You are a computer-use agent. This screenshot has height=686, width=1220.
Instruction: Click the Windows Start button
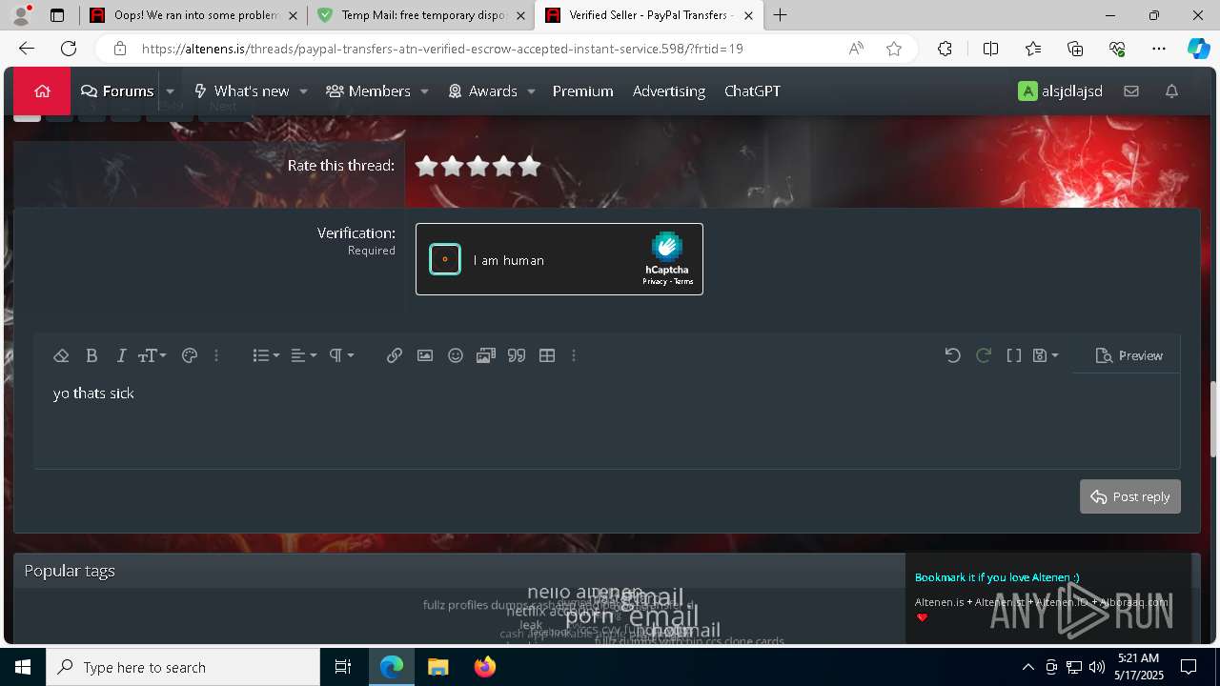tap(23, 667)
